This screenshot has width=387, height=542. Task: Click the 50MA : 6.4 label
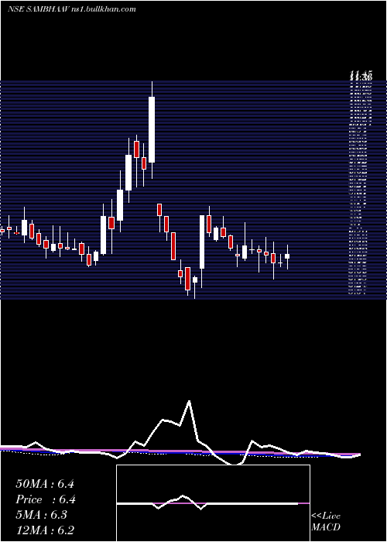point(45,484)
